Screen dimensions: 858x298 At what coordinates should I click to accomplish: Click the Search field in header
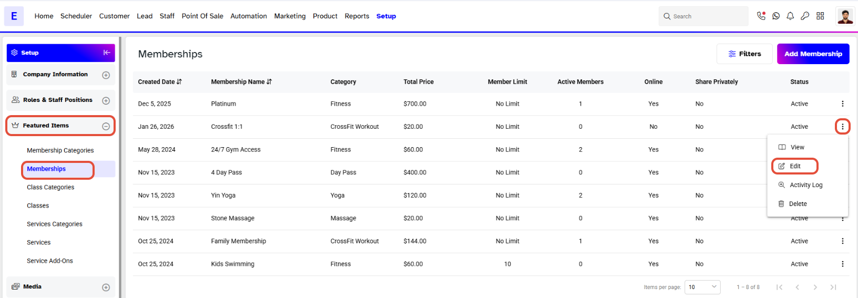tap(703, 16)
